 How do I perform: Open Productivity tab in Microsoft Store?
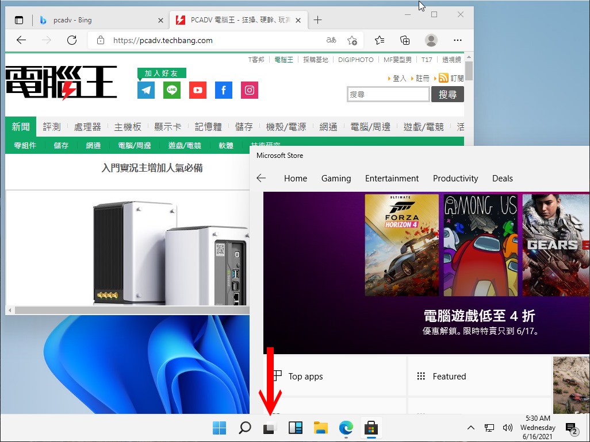coord(455,179)
